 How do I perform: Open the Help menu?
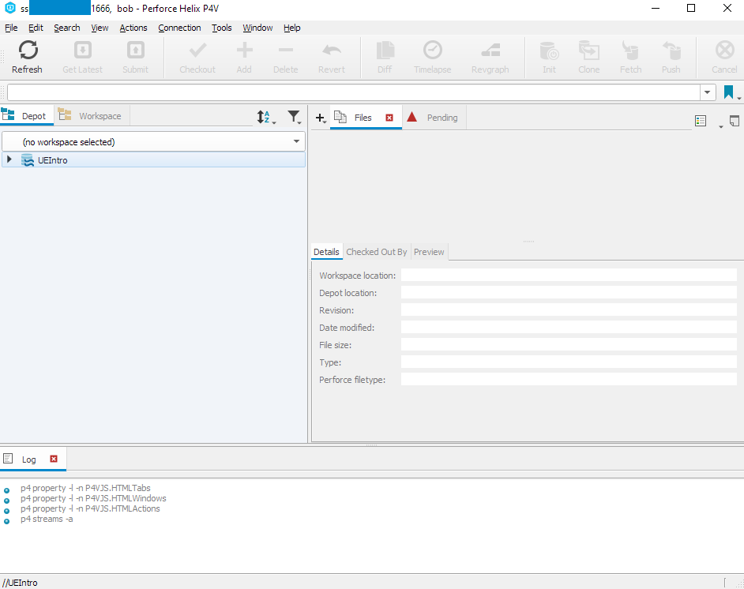[291, 28]
